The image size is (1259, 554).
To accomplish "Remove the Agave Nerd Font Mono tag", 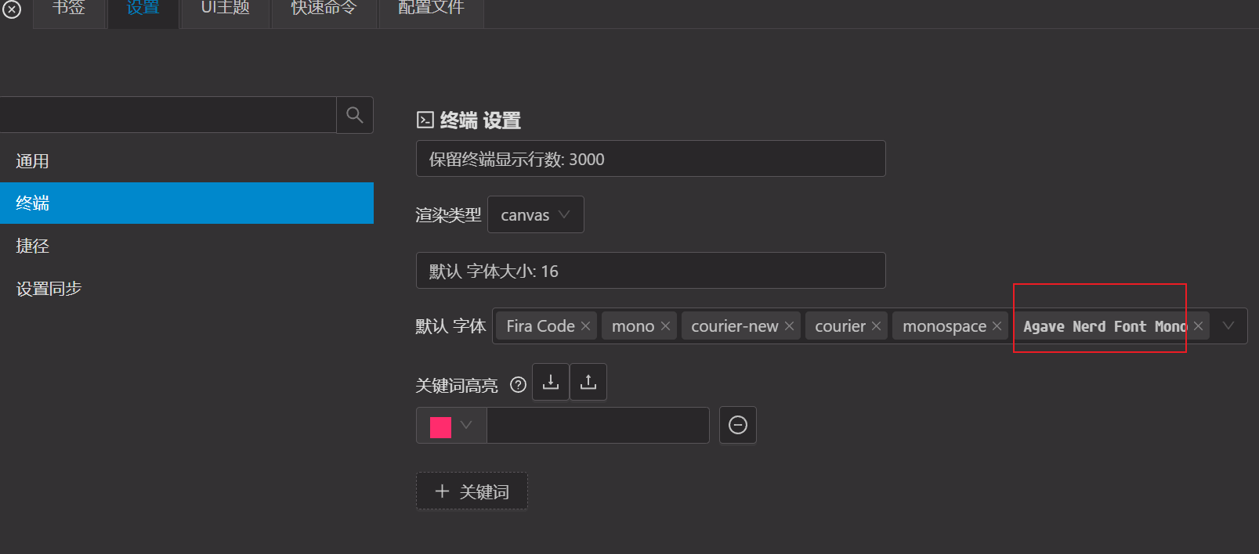I will point(1198,326).
